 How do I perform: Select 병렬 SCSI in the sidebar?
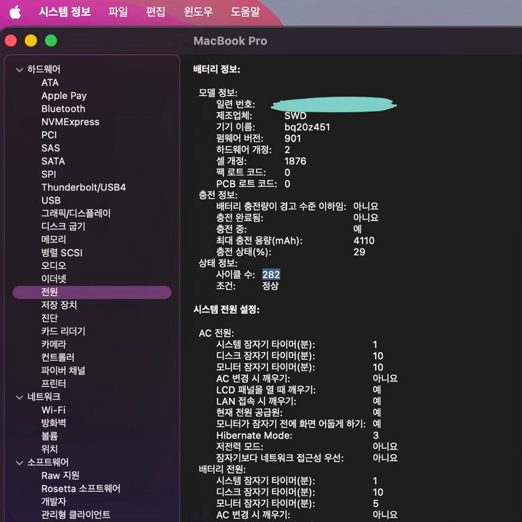tap(61, 253)
